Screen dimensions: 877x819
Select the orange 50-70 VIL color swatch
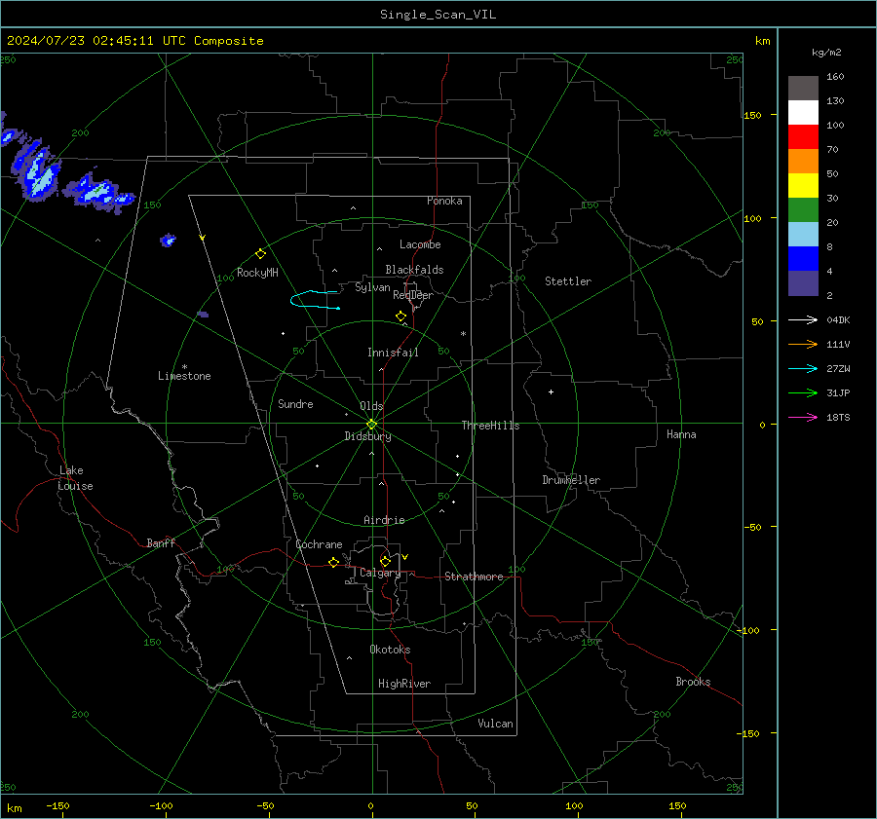803,162
